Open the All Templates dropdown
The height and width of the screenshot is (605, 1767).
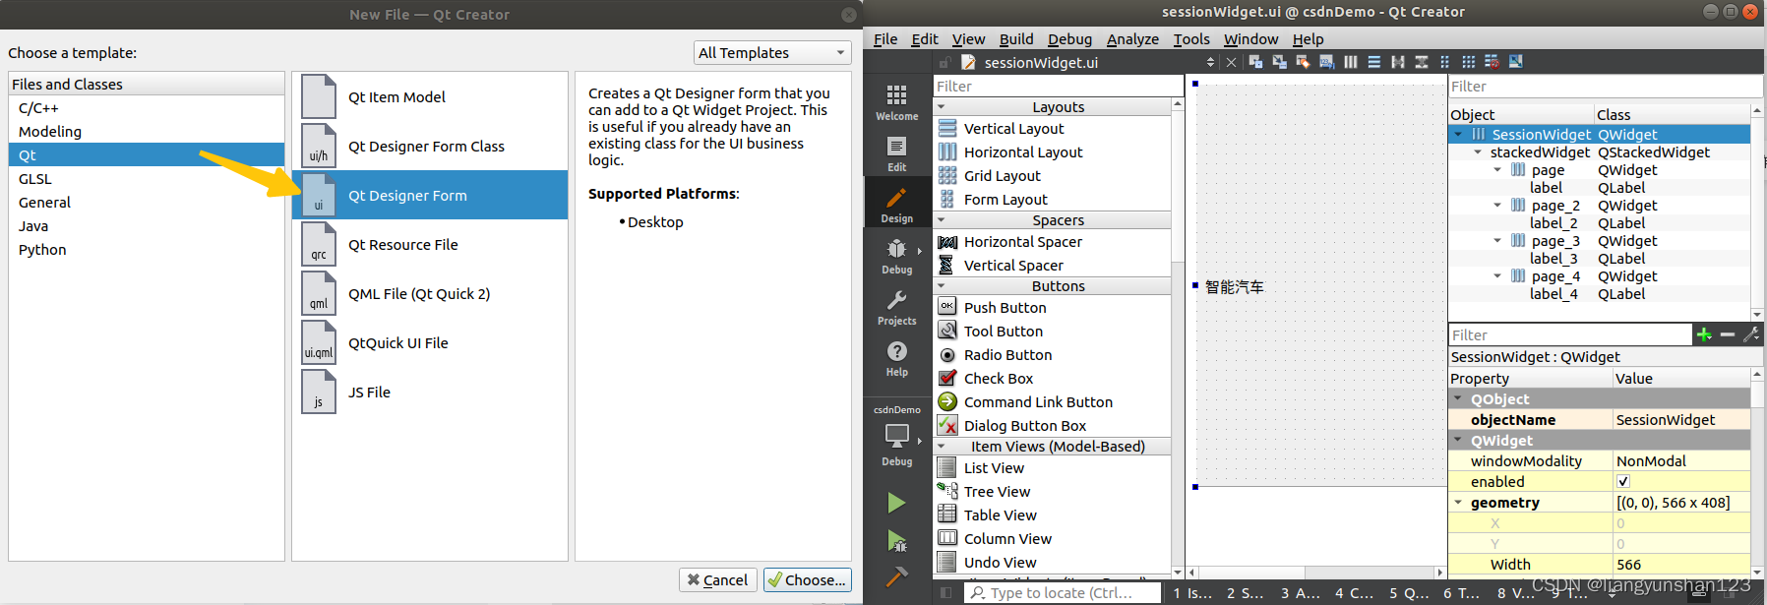(772, 53)
